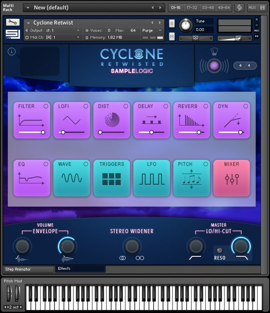Click the envelope attack waveform icon

(x=22, y=259)
